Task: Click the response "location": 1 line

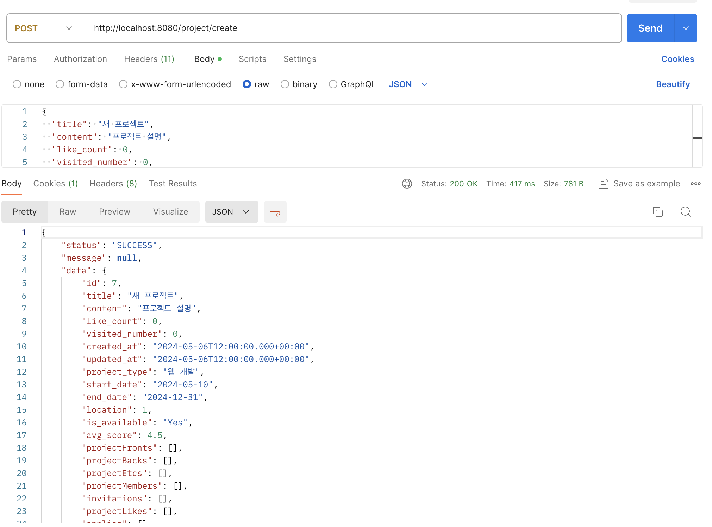Action: (x=117, y=410)
